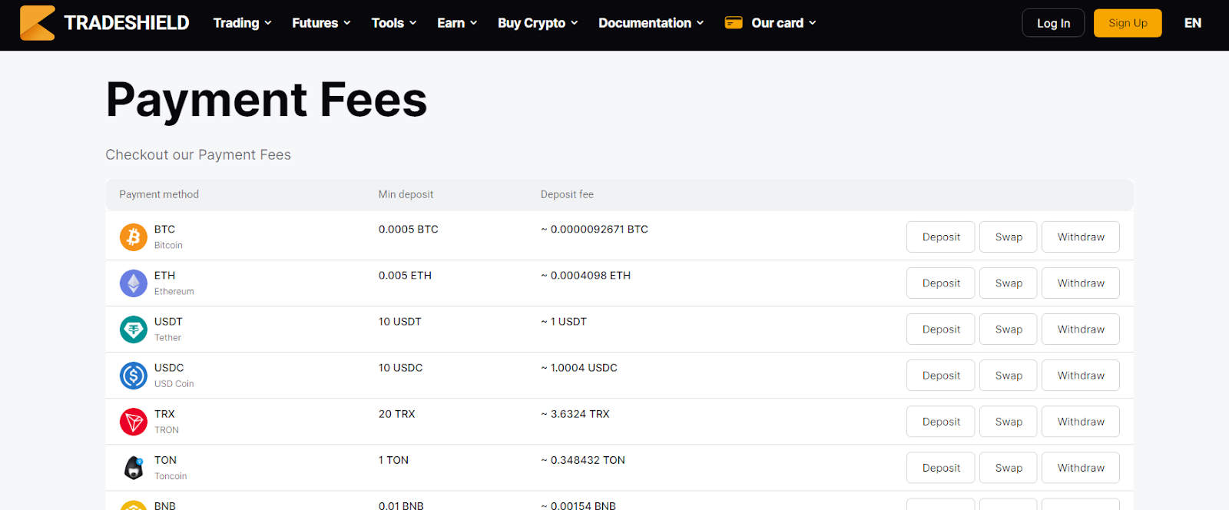Screen dimensions: 1229x510
Task: Click the Ethereum coin icon
Action: (134, 283)
